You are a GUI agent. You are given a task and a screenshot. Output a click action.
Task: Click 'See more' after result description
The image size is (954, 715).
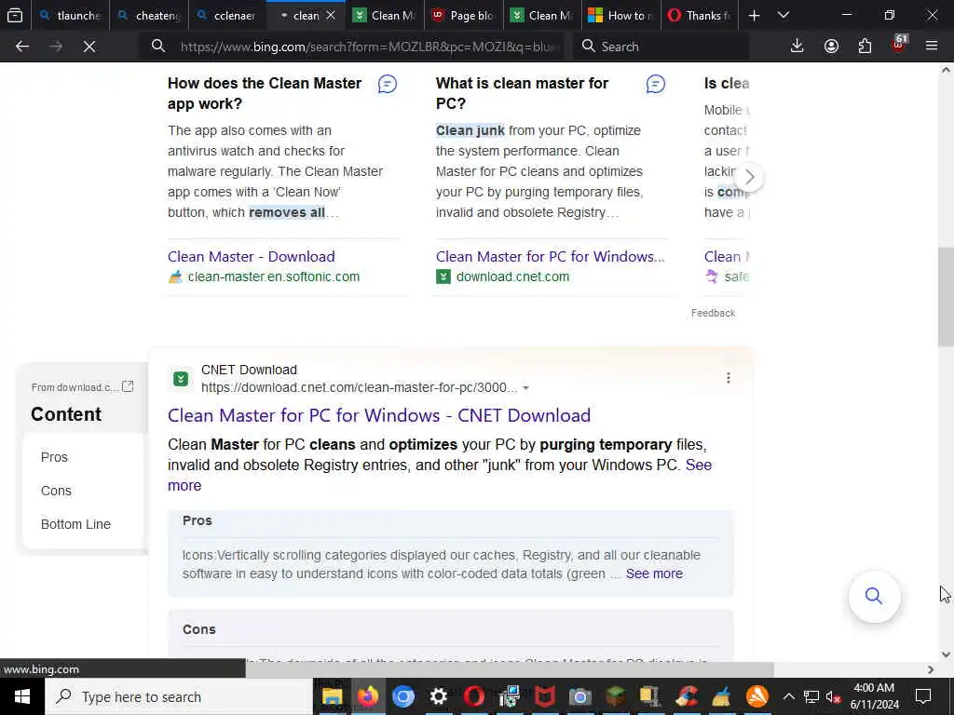(x=440, y=475)
